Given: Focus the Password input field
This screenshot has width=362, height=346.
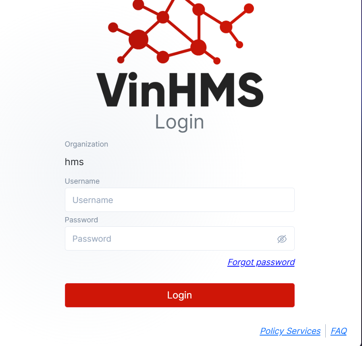Looking at the screenshot, I should pyautogui.click(x=180, y=238).
